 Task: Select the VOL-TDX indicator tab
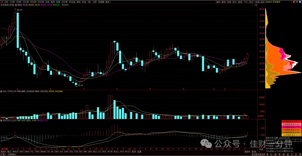click(74, 152)
